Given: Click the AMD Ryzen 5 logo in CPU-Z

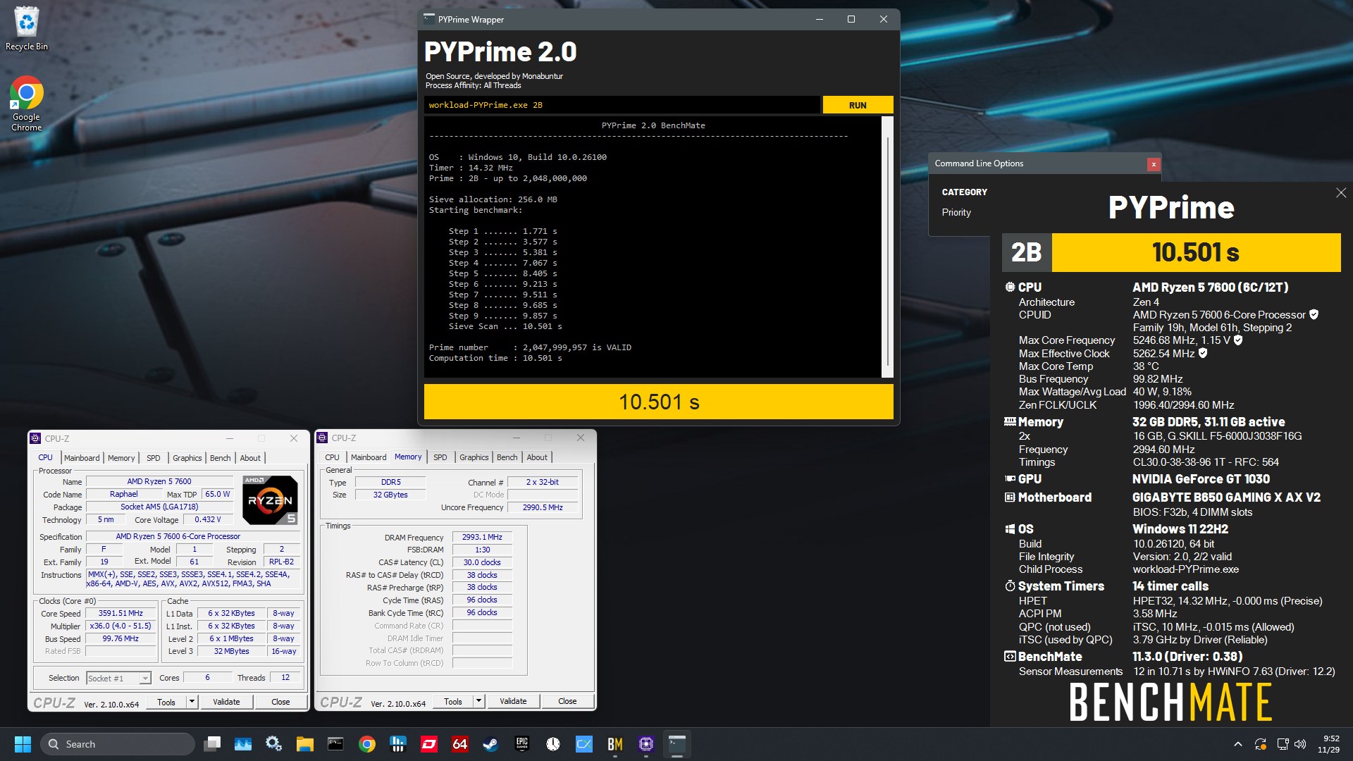Looking at the screenshot, I should [270, 500].
